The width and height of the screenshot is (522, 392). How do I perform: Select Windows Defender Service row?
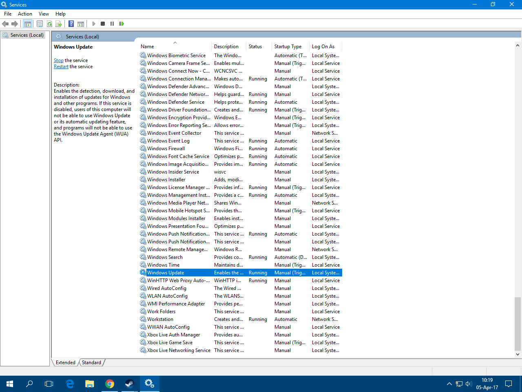(x=241, y=102)
